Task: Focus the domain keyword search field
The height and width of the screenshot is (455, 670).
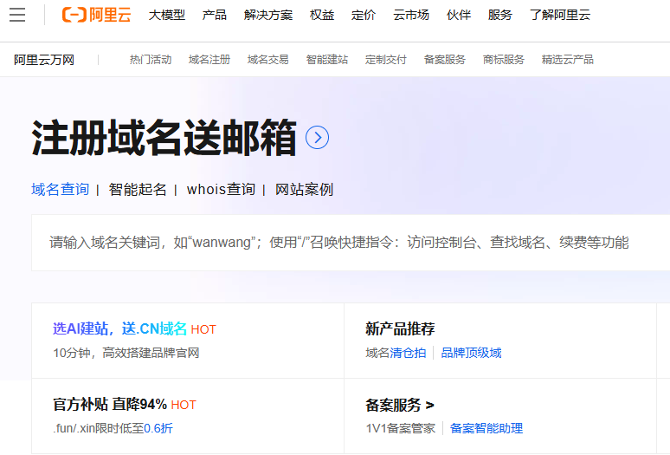Action: [351, 243]
